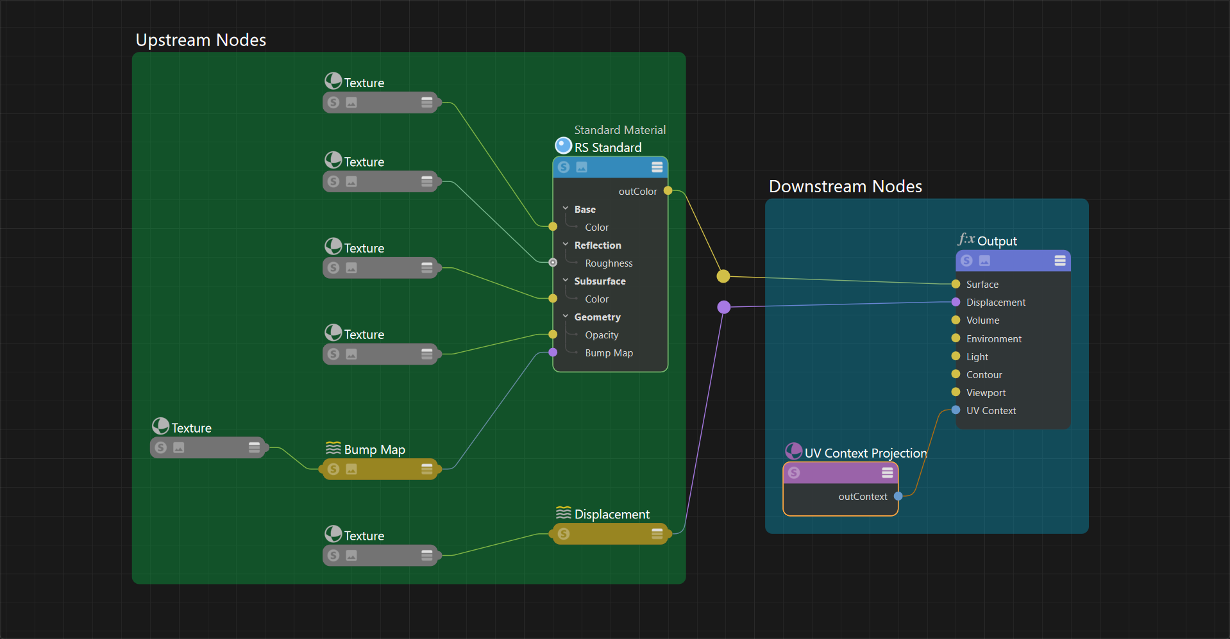Click the outColor output port
Screen dimensions: 1230x639
point(668,191)
